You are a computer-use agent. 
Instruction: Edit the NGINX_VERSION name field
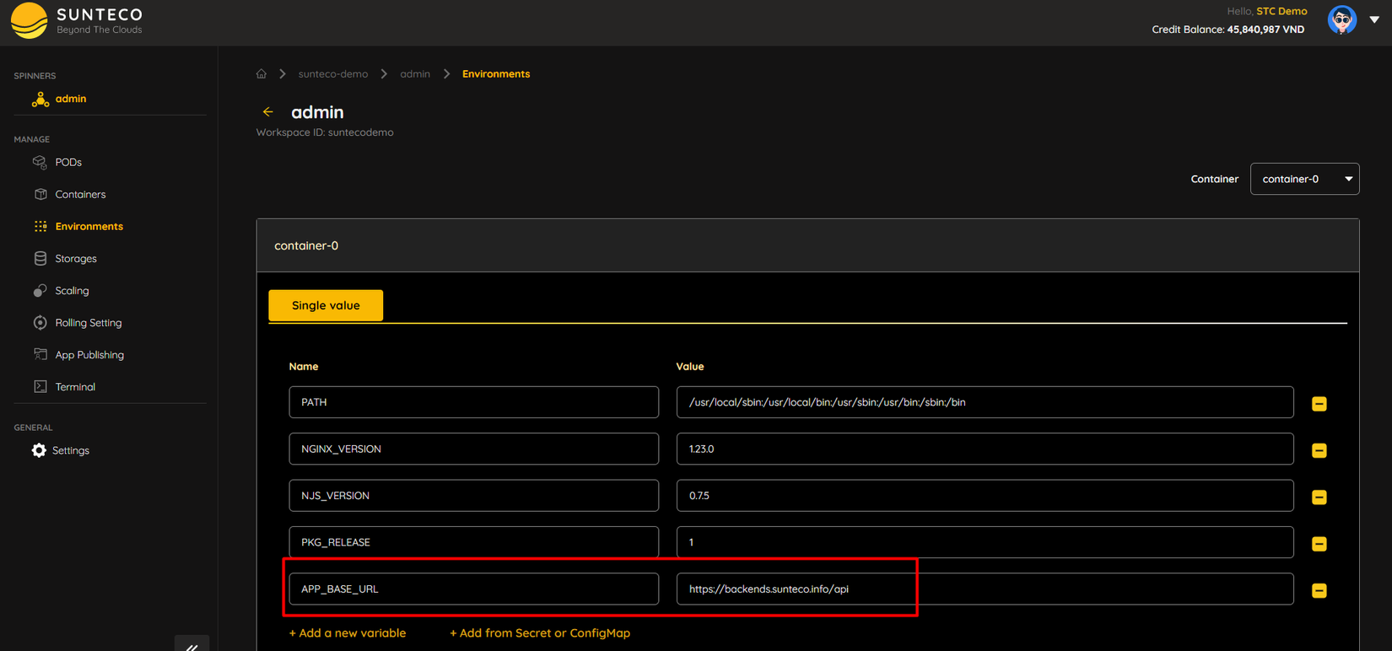473,449
